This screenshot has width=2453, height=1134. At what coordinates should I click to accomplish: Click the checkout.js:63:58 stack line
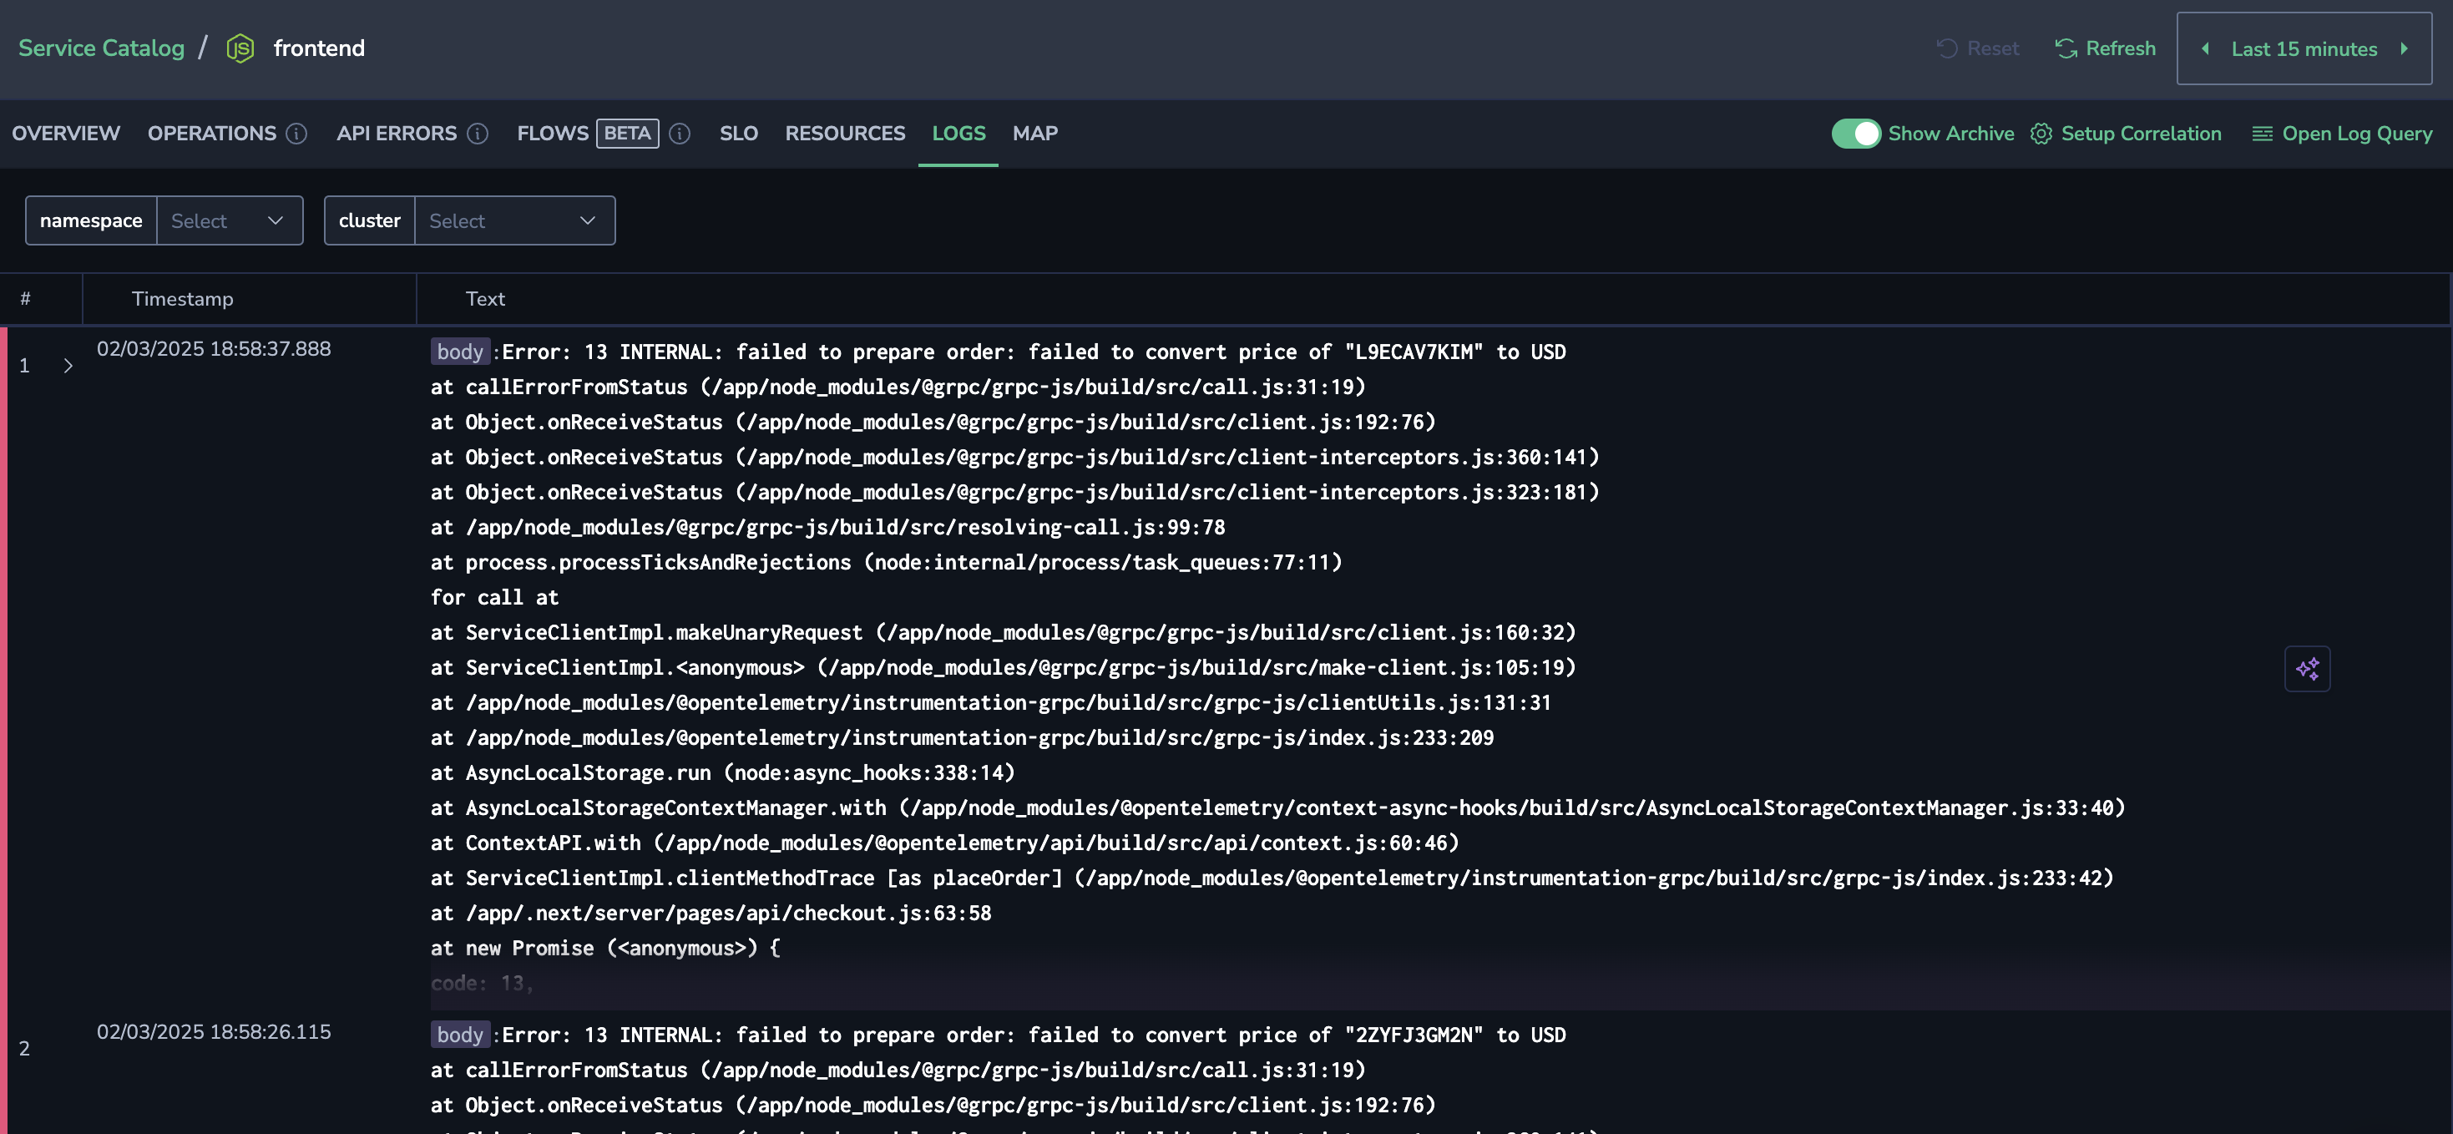[711, 913]
